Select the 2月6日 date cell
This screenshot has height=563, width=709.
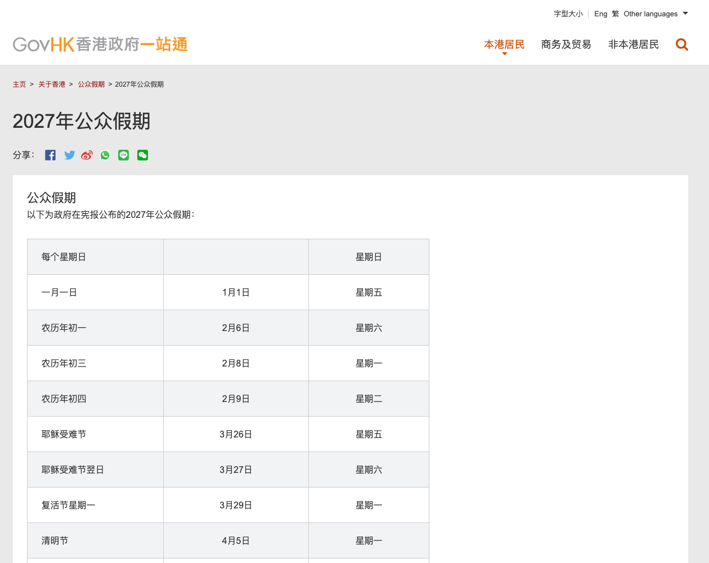[236, 328]
